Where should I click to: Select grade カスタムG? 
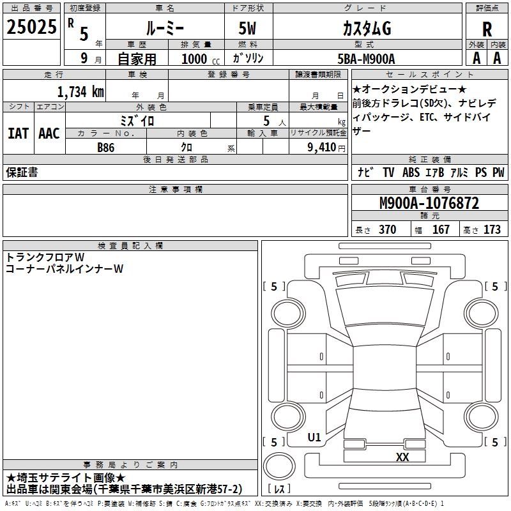[367, 28]
